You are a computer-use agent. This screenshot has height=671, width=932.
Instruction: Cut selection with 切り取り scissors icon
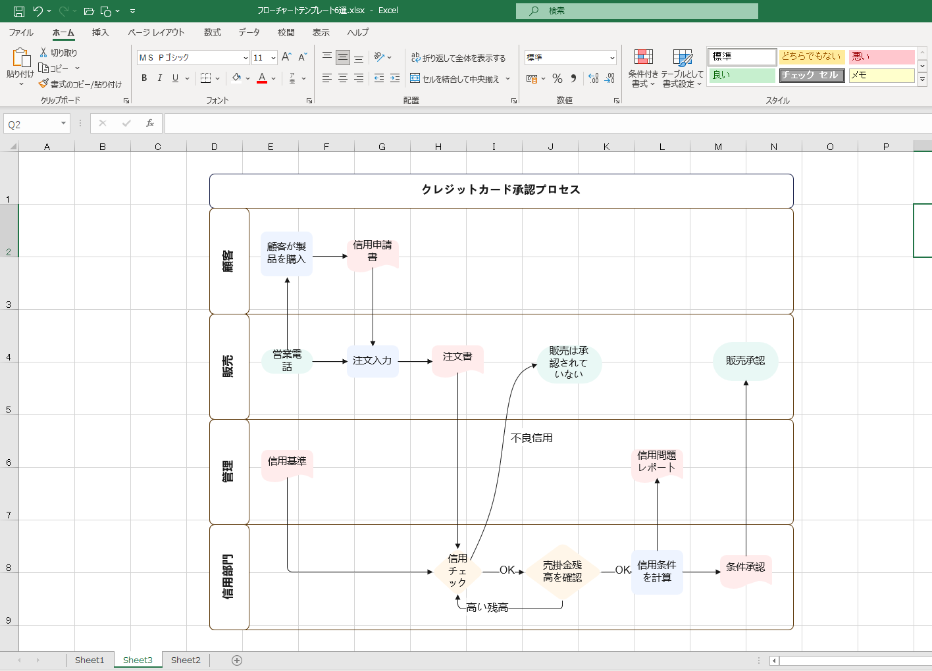tap(43, 53)
